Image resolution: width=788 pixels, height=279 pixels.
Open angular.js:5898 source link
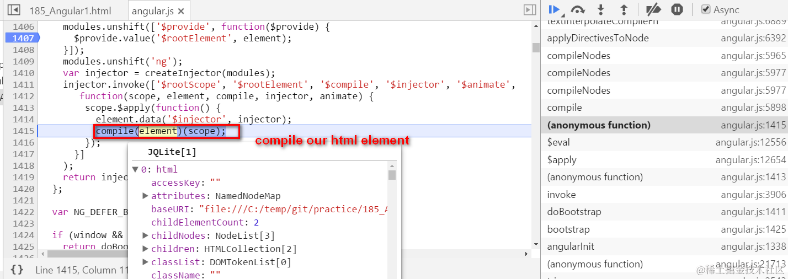(753, 108)
